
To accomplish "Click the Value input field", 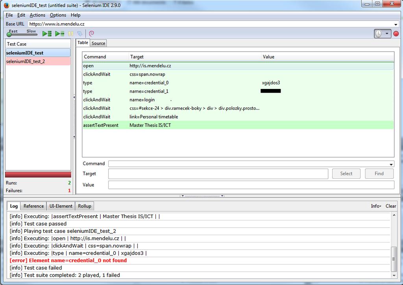I will click(251, 185).
